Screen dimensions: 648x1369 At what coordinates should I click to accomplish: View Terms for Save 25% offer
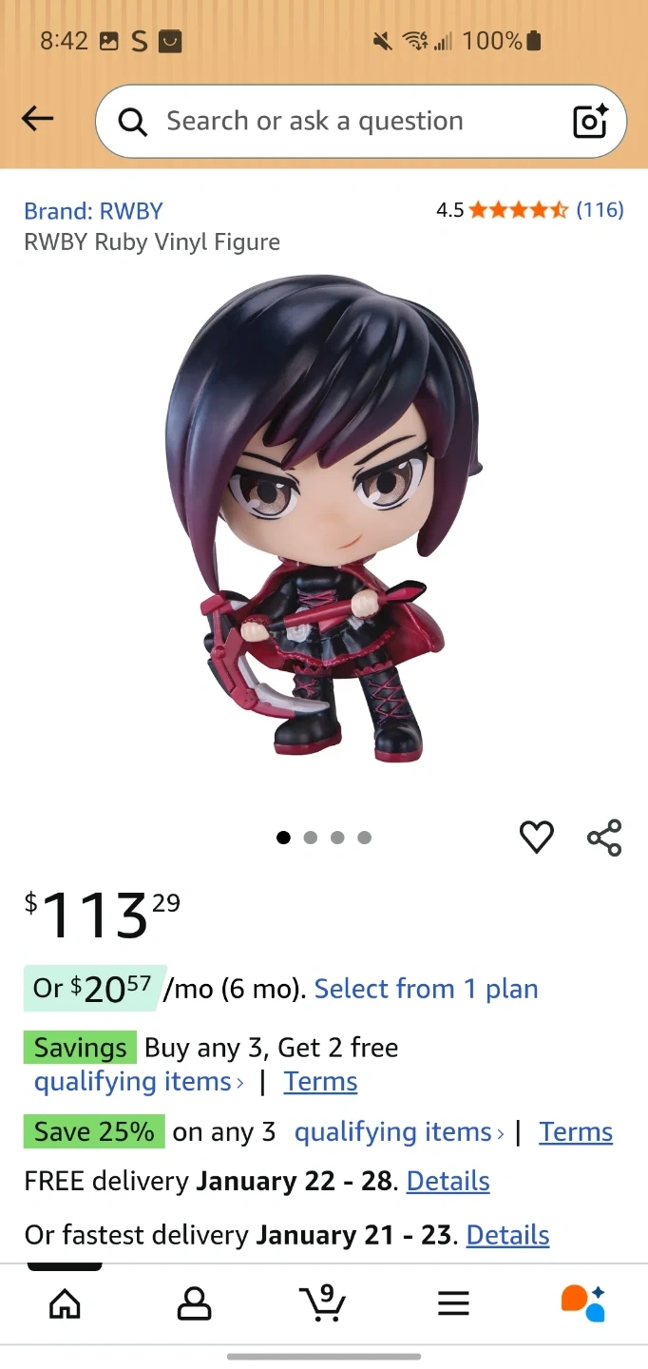pos(576,1132)
